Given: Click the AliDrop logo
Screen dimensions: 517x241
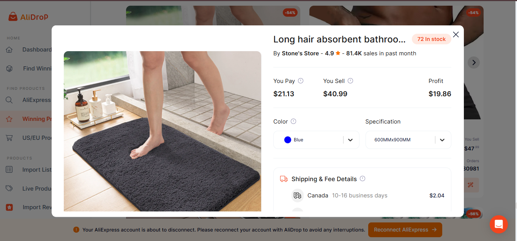Looking at the screenshot, I should pos(28,17).
